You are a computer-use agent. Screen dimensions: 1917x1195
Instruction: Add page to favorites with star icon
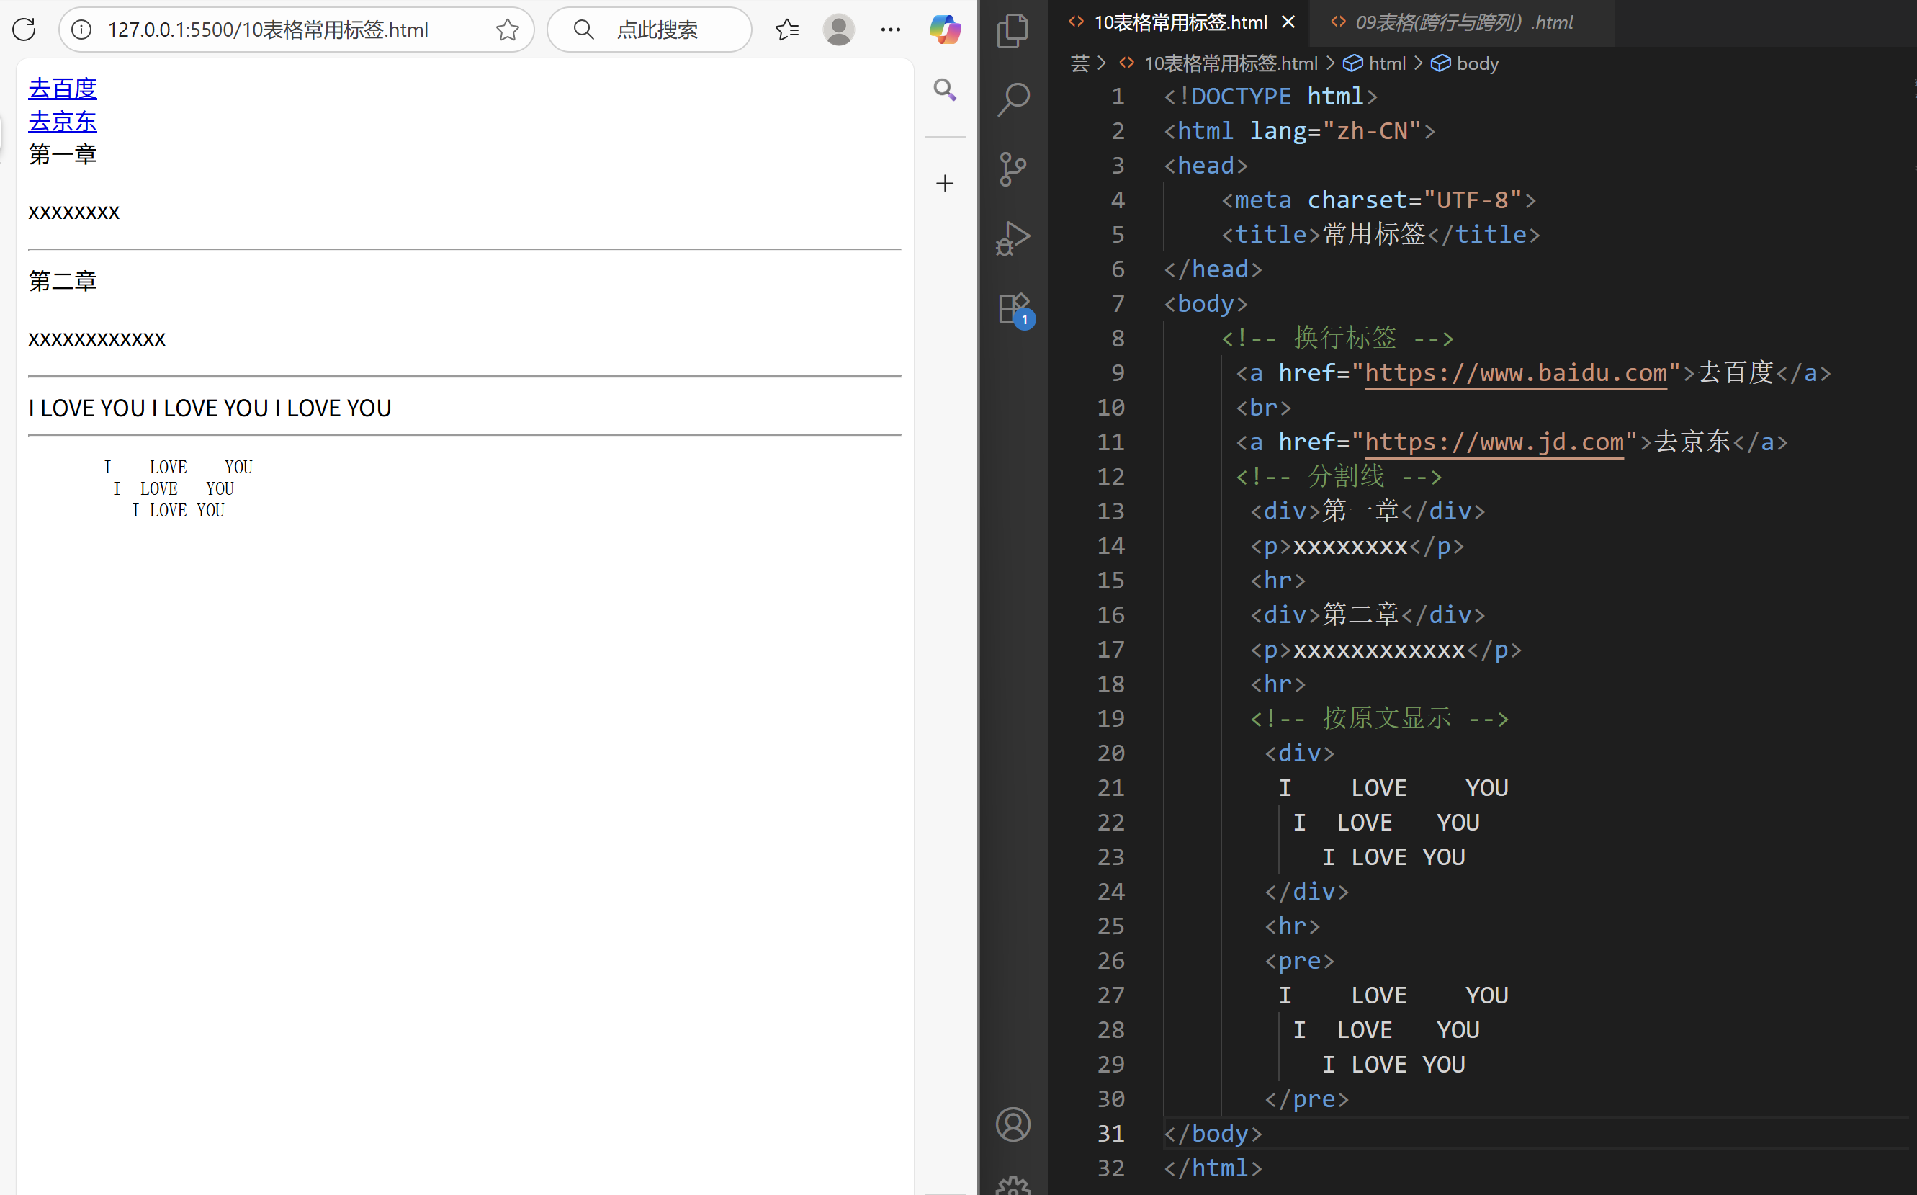pyautogui.click(x=507, y=30)
